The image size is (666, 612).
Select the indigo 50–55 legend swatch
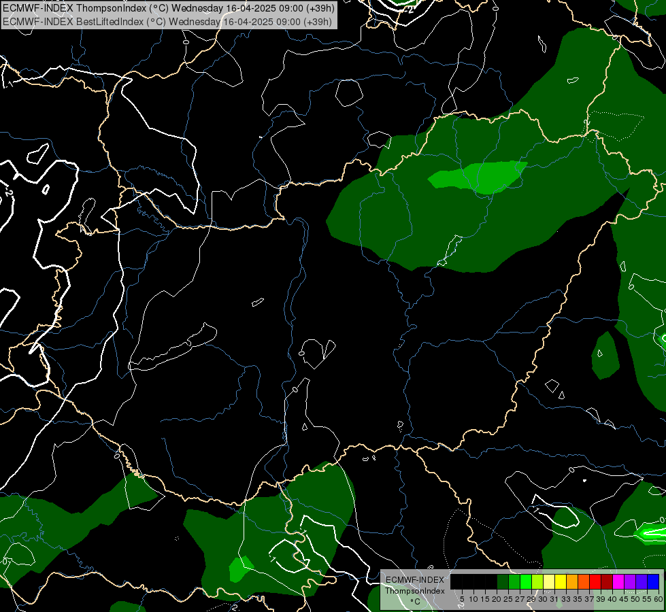(642, 582)
